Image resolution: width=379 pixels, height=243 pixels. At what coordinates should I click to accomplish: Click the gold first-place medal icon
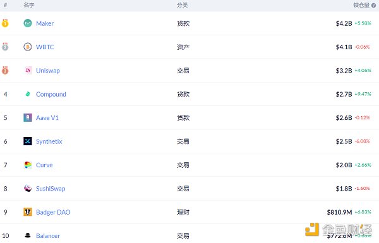point(5,23)
